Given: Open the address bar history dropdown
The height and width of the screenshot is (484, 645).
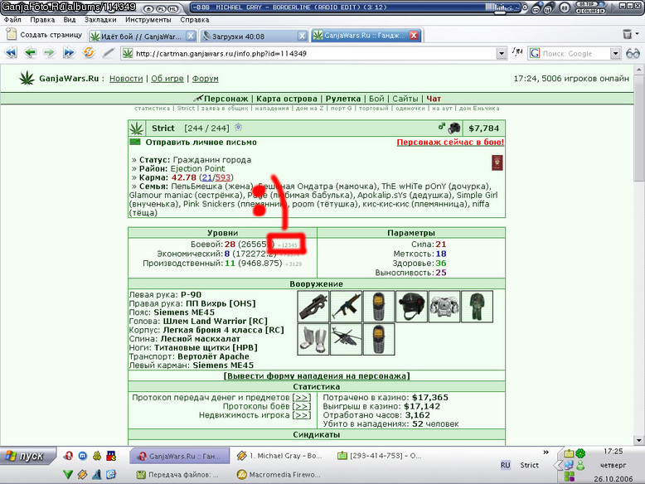Looking at the screenshot, I should 501,54.
